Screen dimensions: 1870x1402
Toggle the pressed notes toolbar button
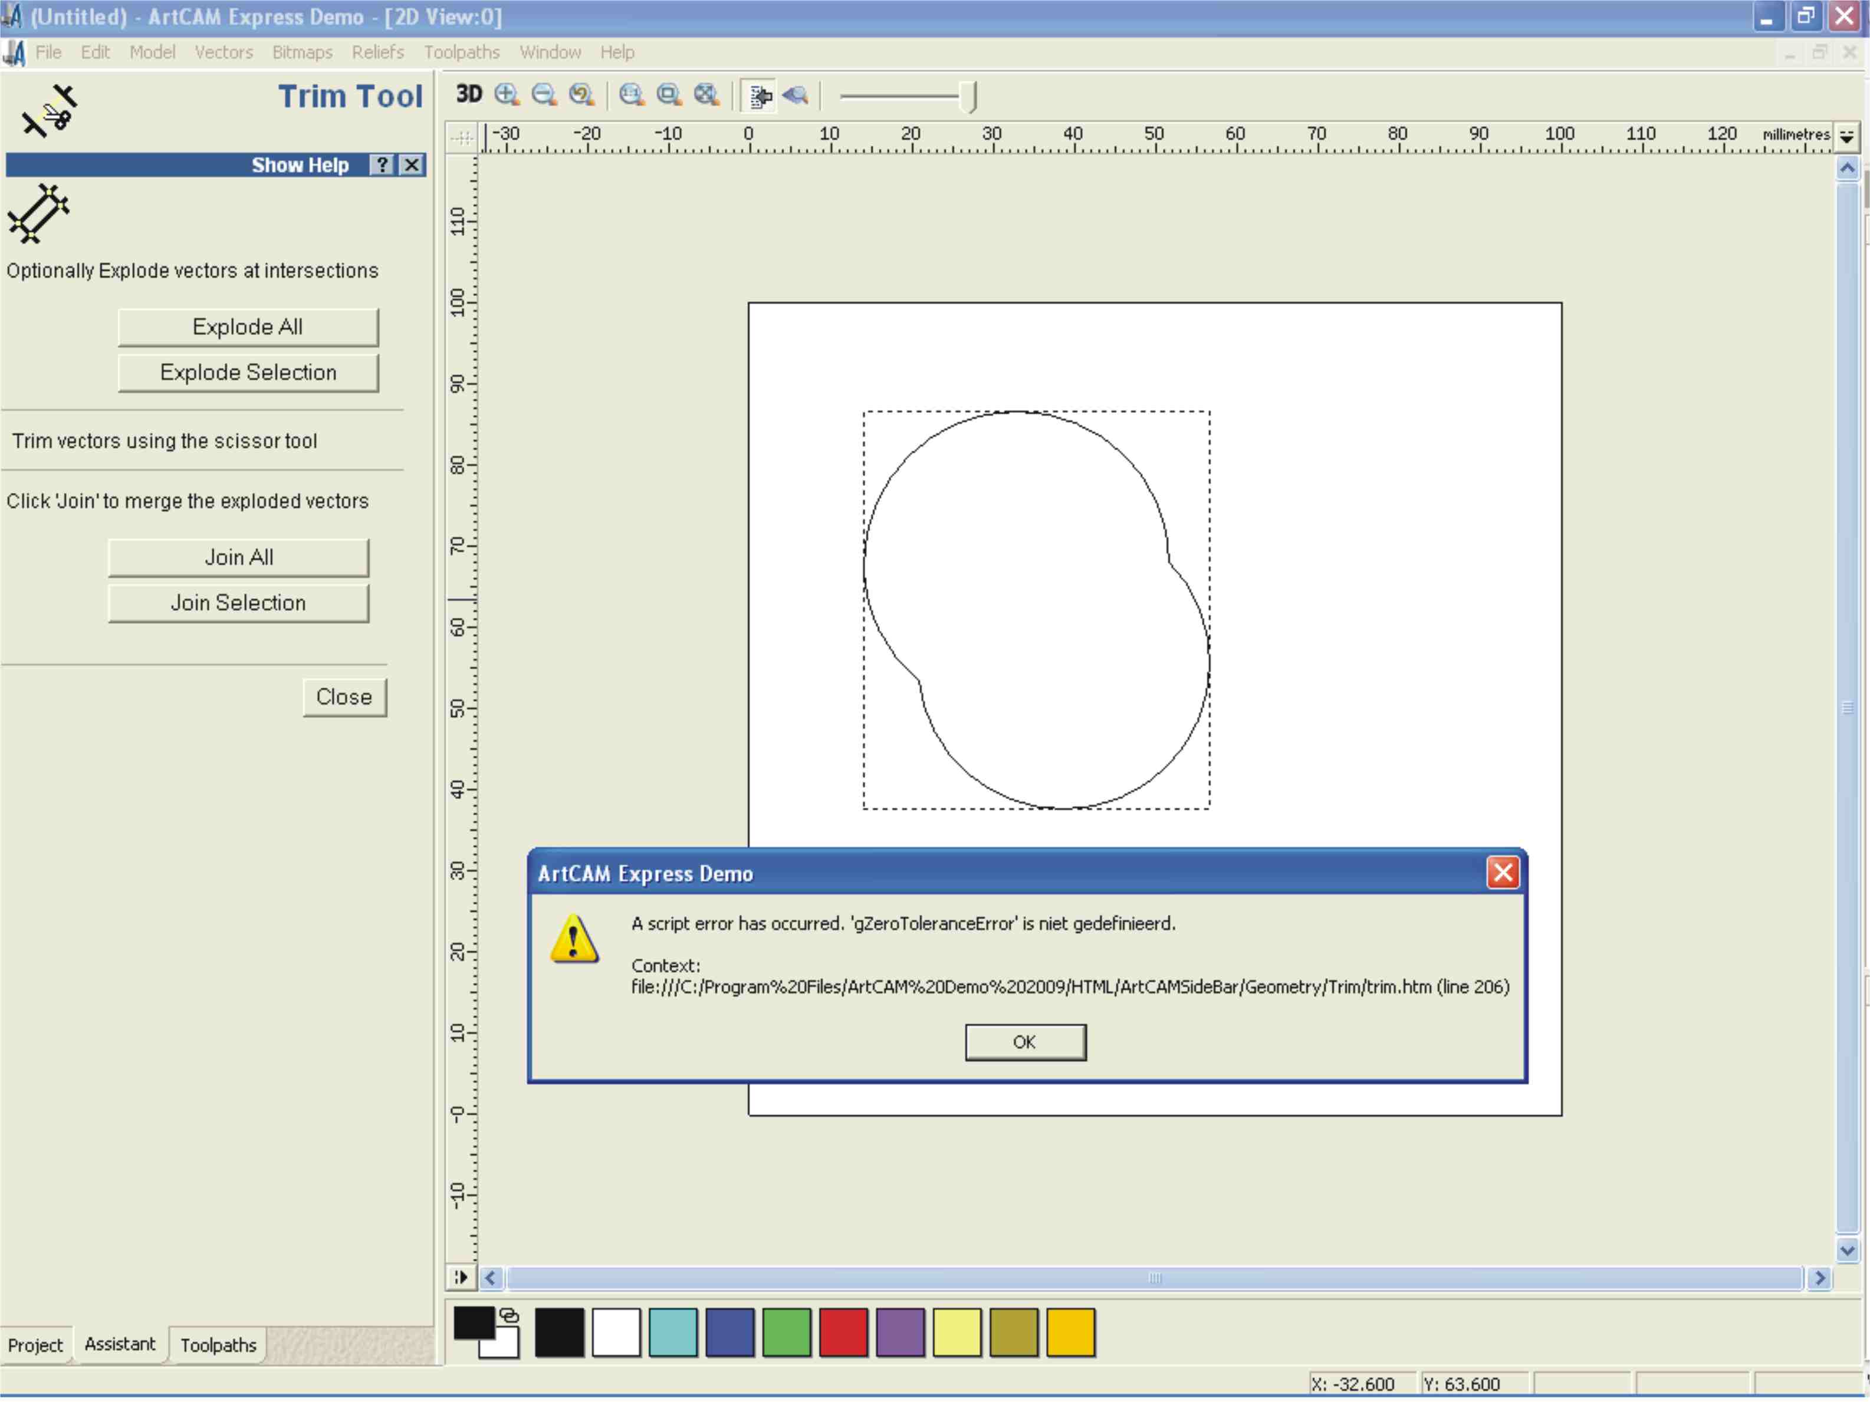click(760, 96)
